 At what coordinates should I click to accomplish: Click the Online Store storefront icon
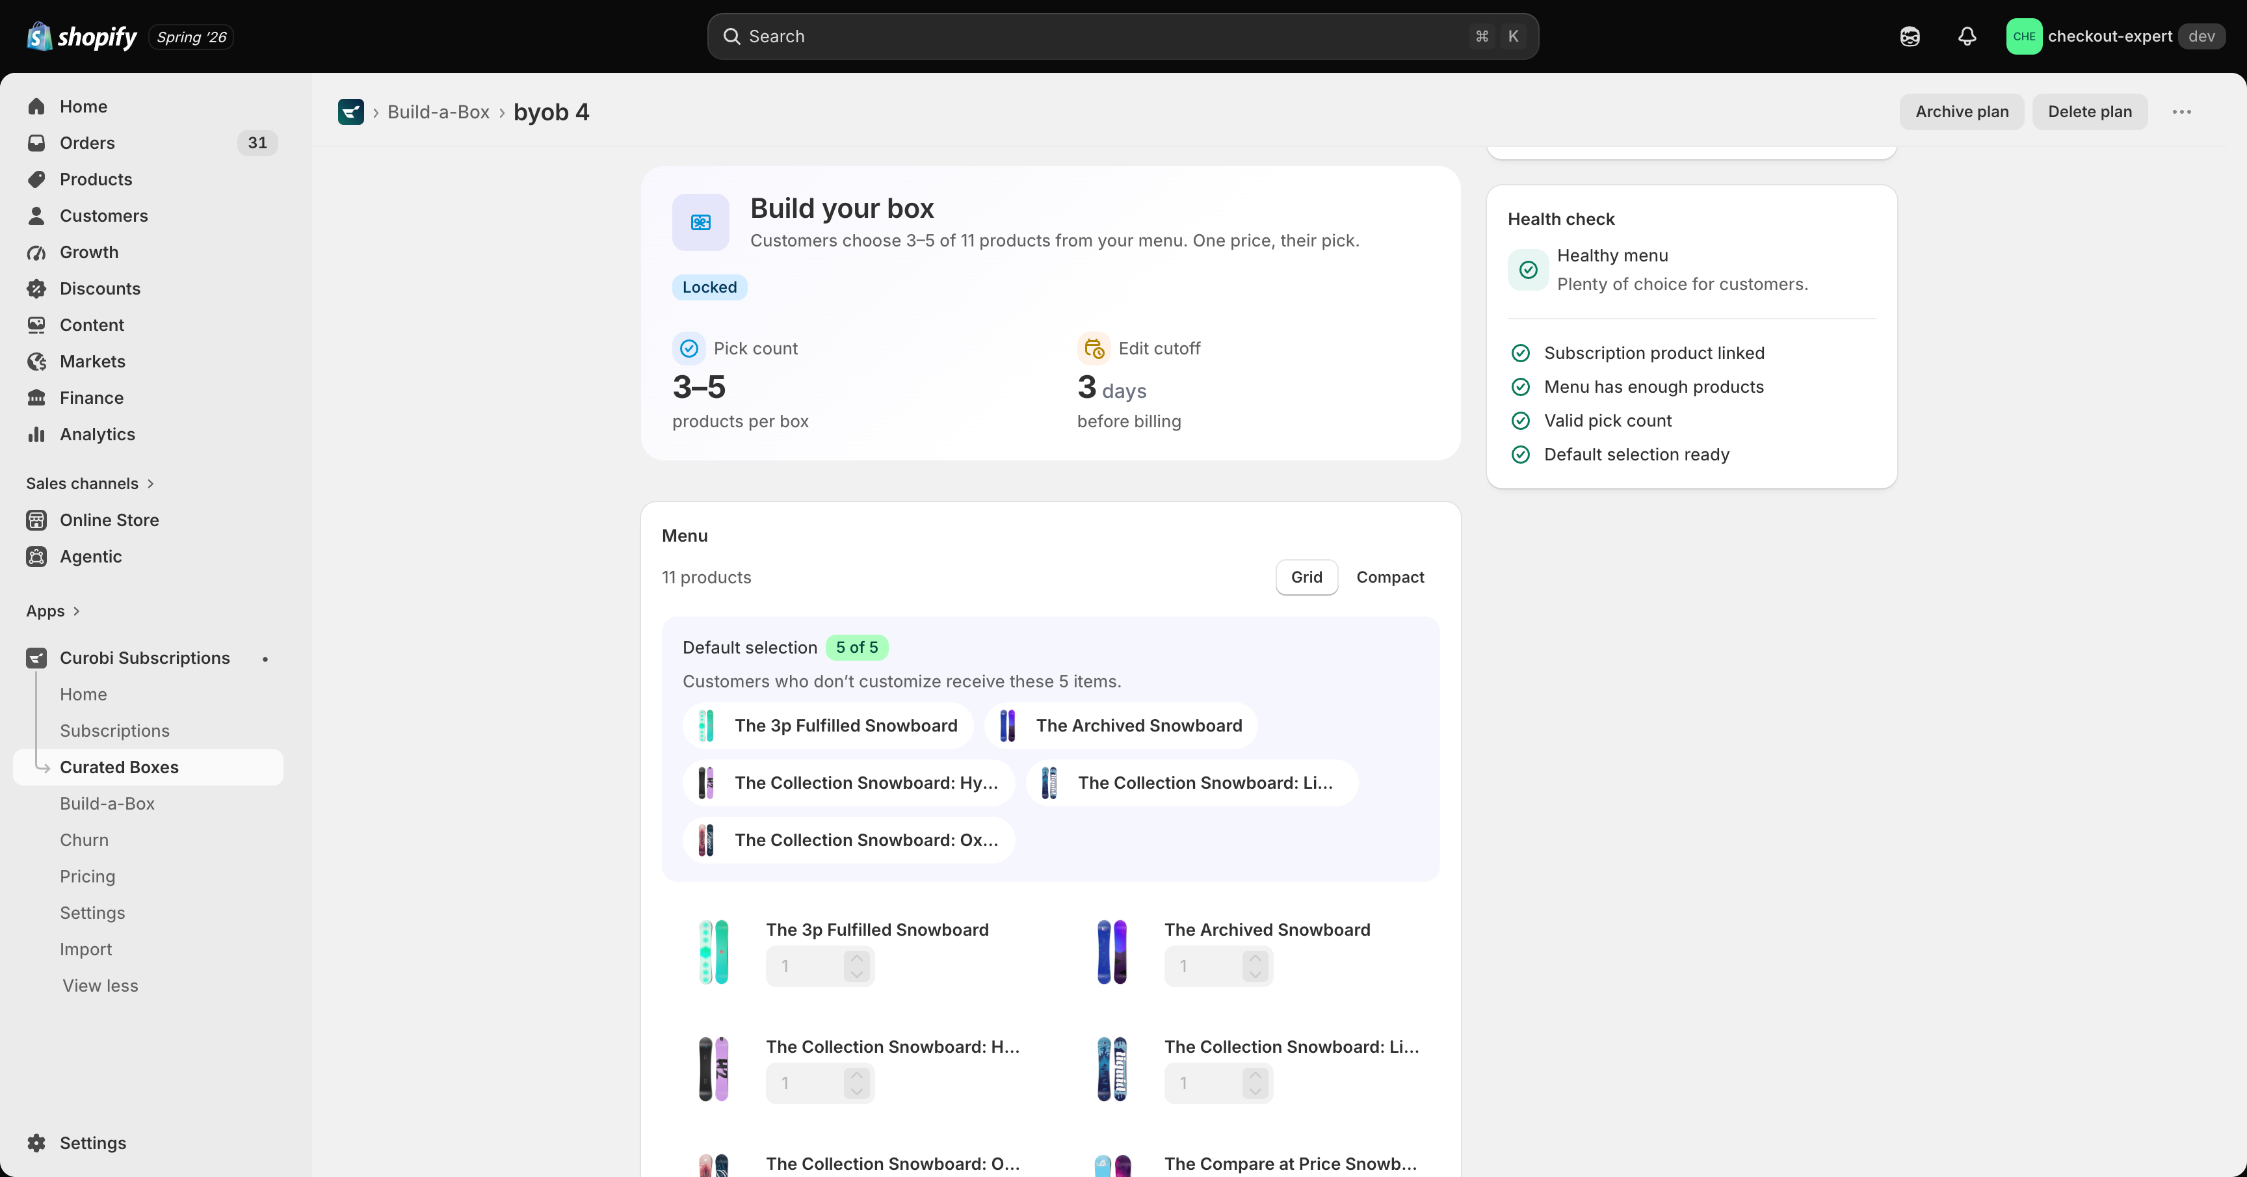point(36,520)
